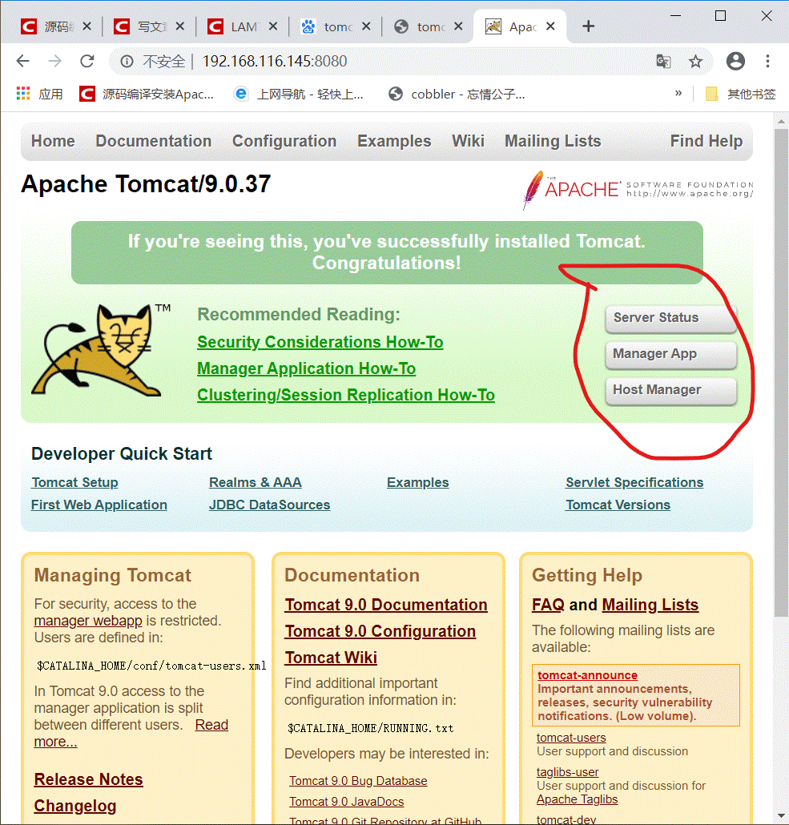Open Documentation in the Tomcat navigation bar
Image resolution: width=789 pixels, height=825 pixels.
click(154, 141)
